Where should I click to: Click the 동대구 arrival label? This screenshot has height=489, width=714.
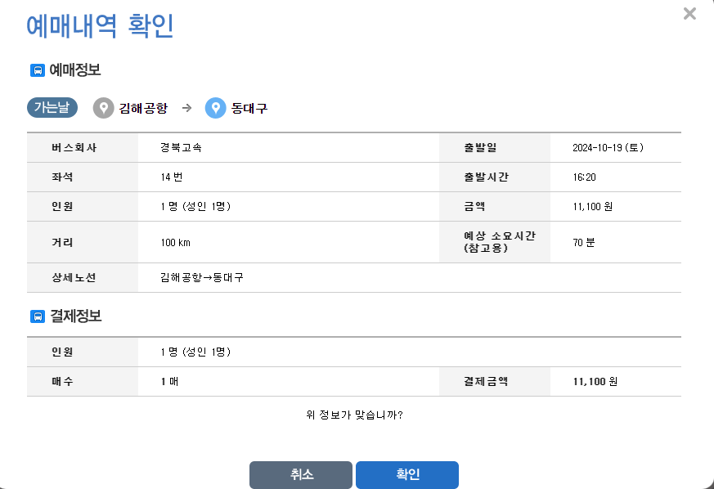click(x=249, y=107)
